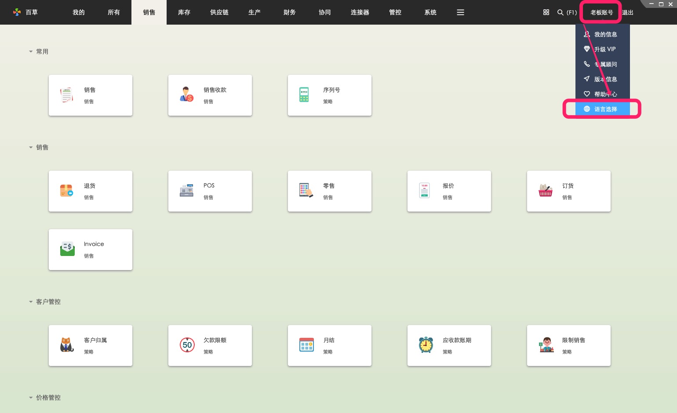Click the Invoice envelope icon
The image size is (677, 413).
67,249
